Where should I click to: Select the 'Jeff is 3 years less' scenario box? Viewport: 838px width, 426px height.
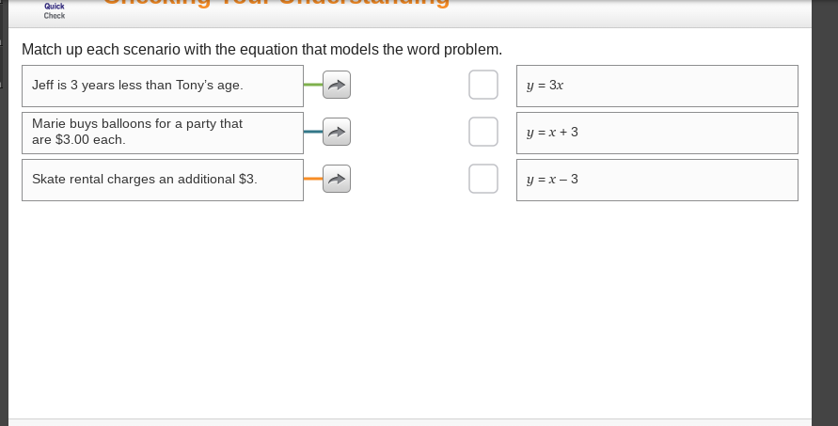pos(163,87)
